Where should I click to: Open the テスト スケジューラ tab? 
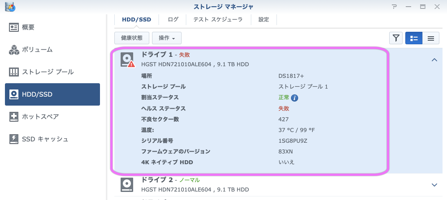click(x=218, y=19)
